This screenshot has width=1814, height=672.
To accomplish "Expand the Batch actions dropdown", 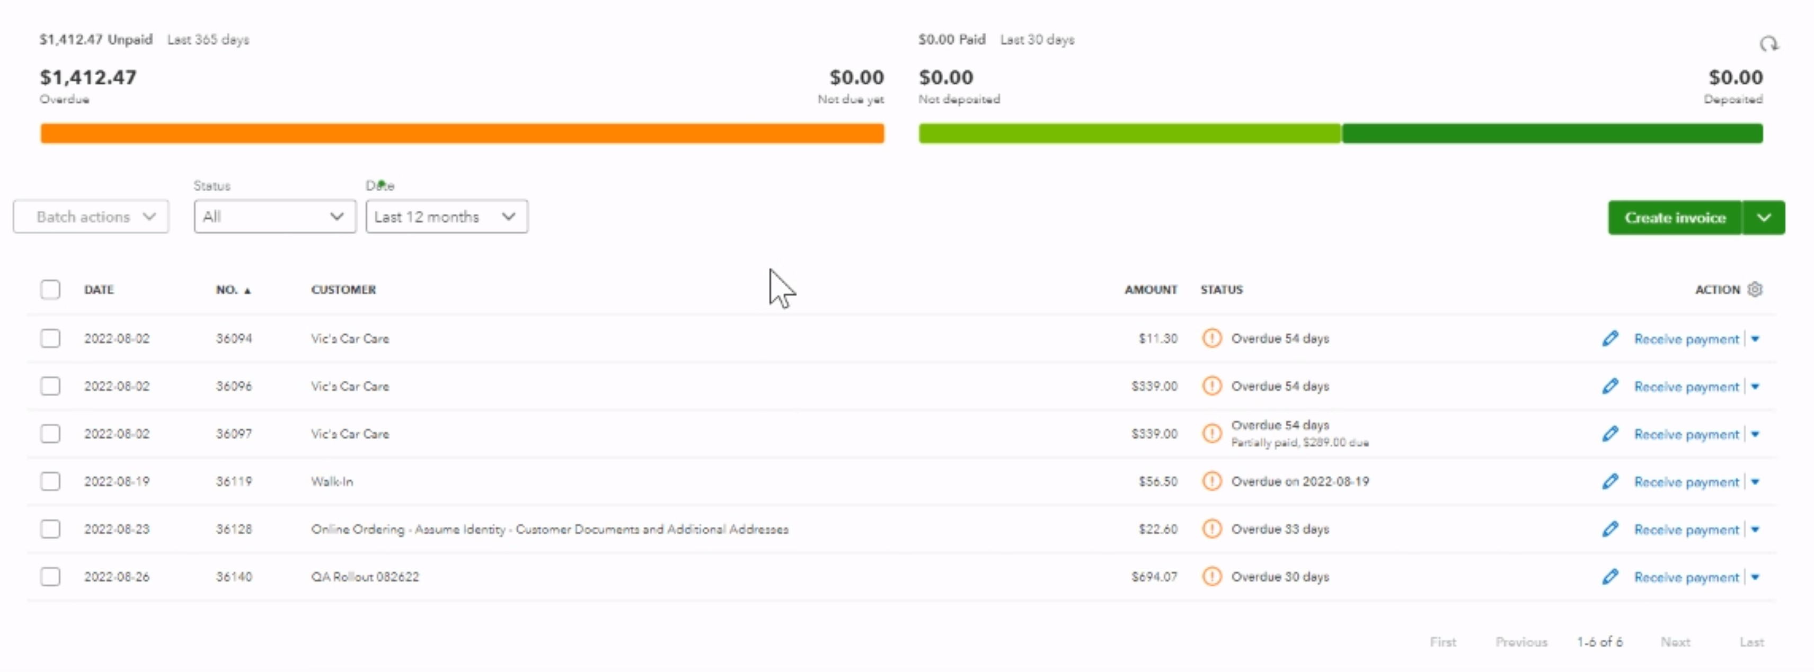I will 91,217.
